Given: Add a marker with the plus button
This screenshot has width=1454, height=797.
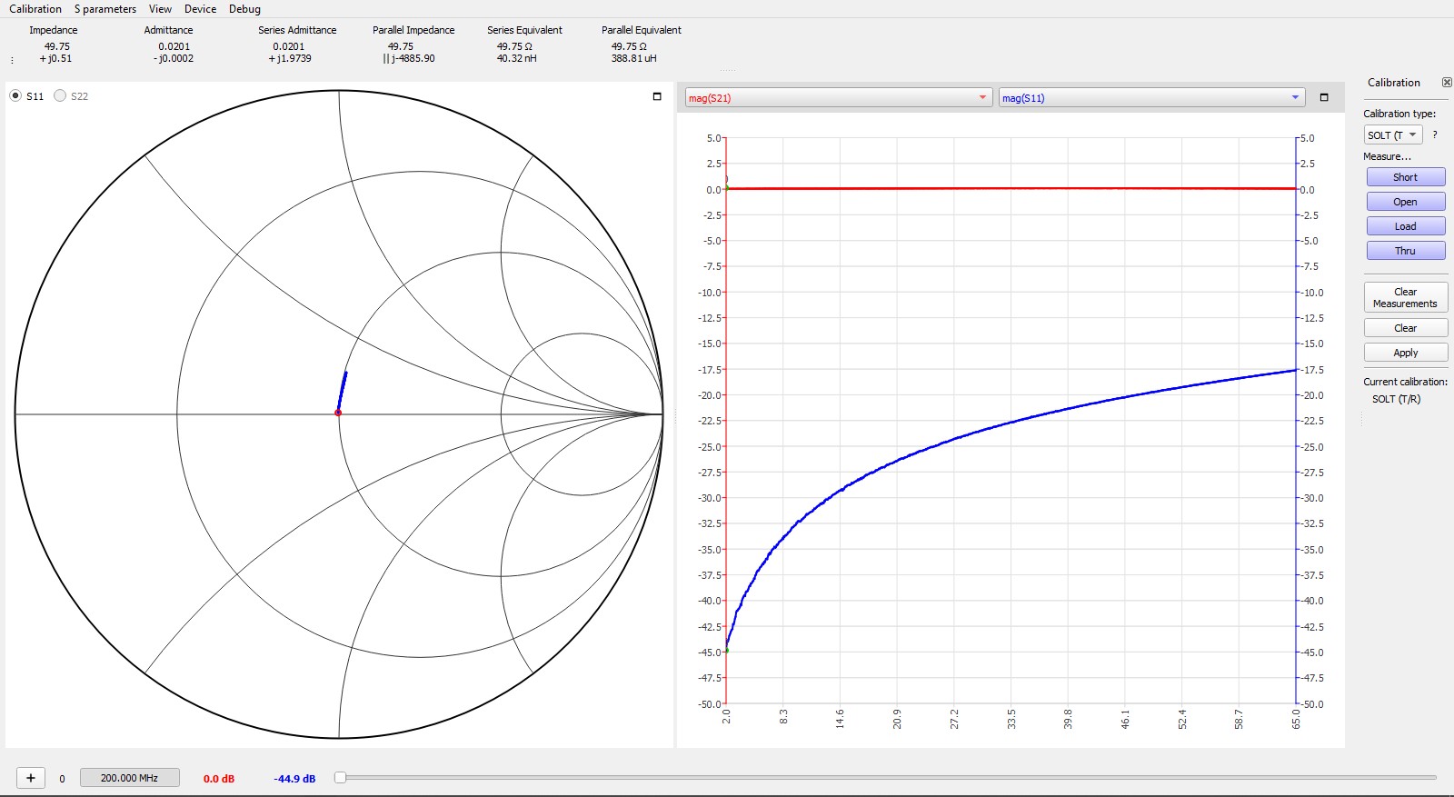Looking at the screenshot, I should coord(31,778).
